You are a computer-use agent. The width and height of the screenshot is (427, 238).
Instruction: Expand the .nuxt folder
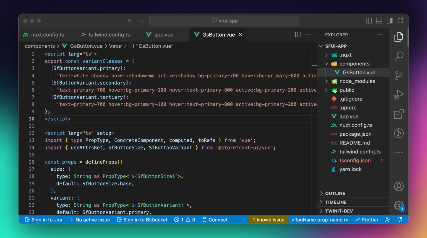coord(326,55)
